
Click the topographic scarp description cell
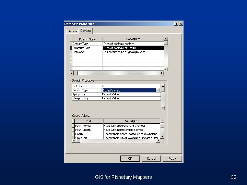click(x=132, y=134)
